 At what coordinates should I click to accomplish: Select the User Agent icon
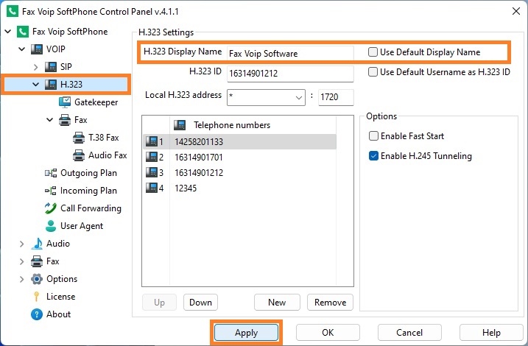51,226
